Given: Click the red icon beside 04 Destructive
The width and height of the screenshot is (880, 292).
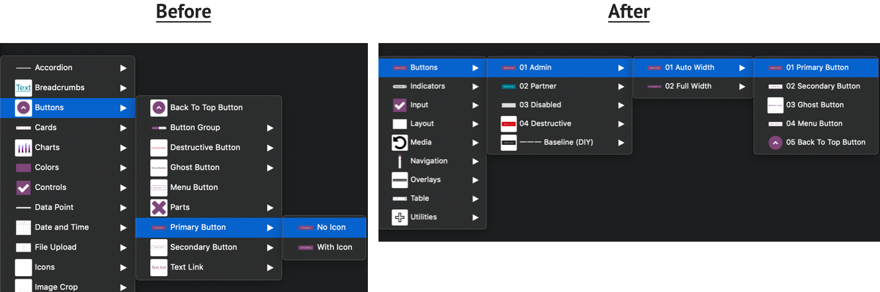Looking at the screenshot, I should tap(508, 124).
